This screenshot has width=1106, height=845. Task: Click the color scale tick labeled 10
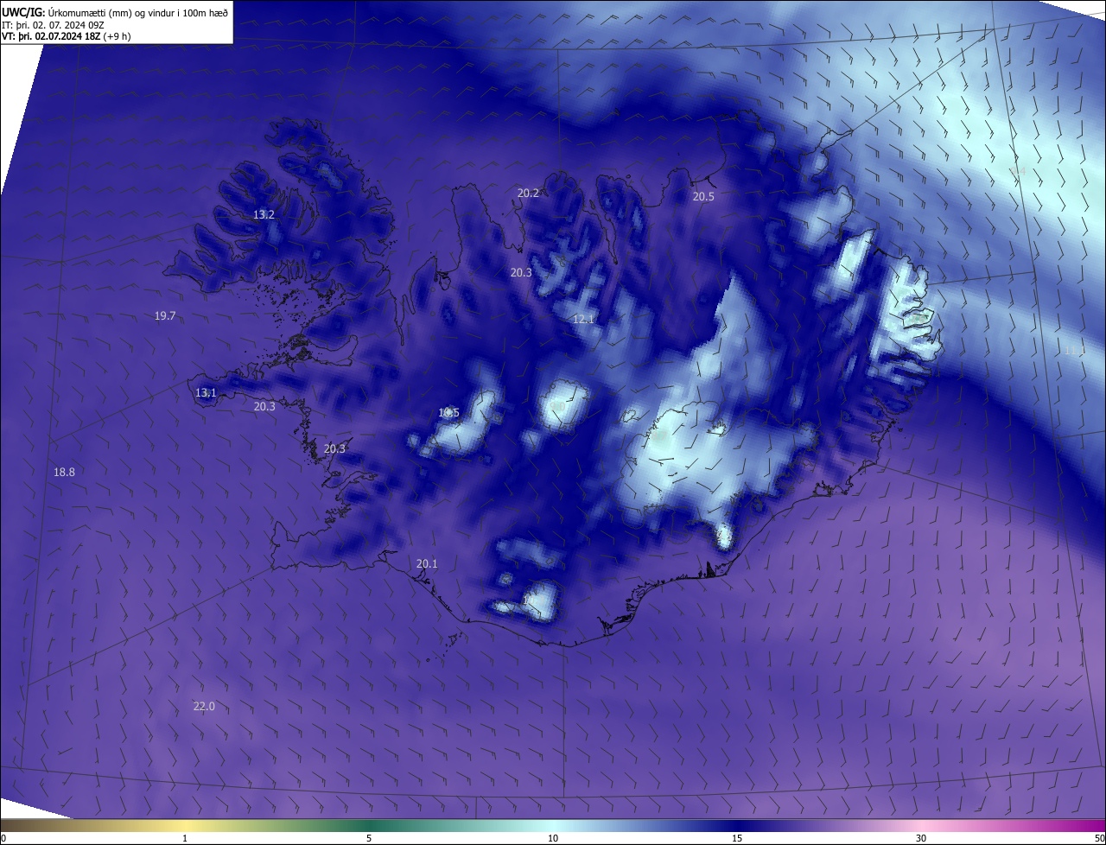click(x=553, y=838)
